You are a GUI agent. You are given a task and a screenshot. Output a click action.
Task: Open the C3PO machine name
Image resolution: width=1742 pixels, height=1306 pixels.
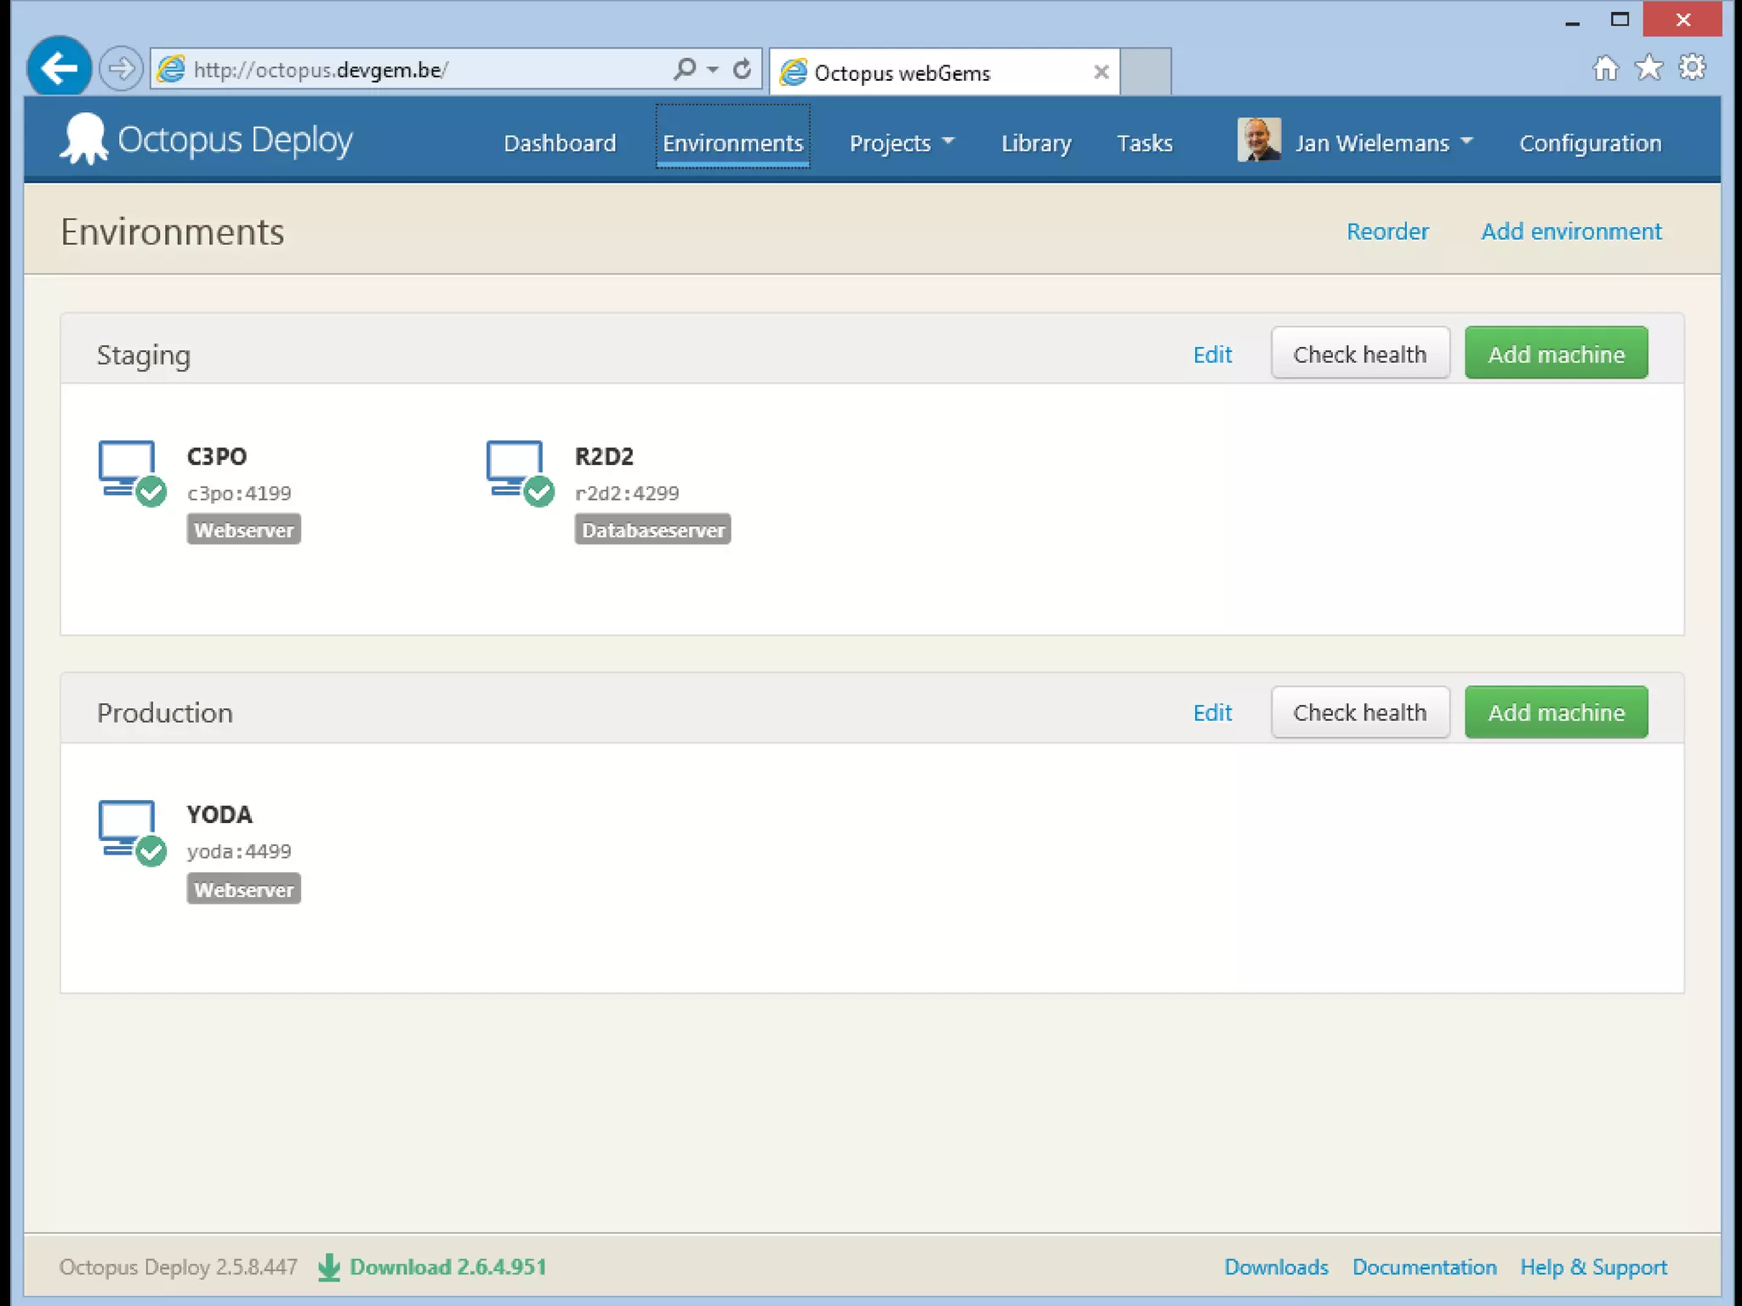(x=217, y=457)
